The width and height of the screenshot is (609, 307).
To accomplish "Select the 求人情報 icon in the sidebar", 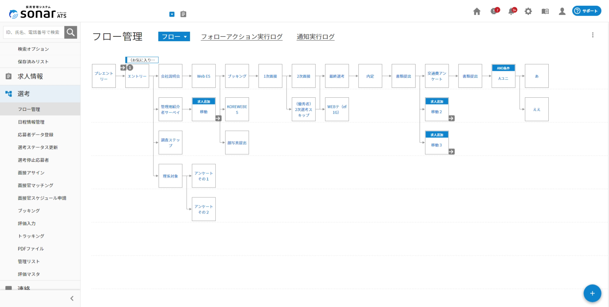I will coord(9,76).
